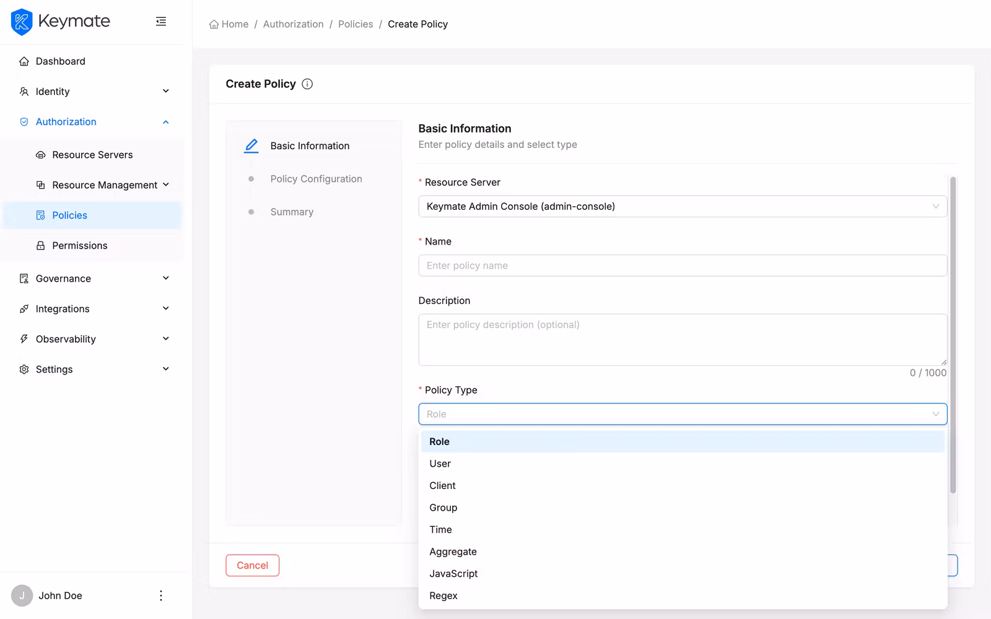Open the info icon beside Create Policy
991x619 pixels.
pyautogui.click(x=307, y=84)
